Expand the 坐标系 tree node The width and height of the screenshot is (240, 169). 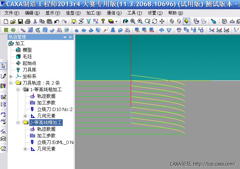click(11, 76)
